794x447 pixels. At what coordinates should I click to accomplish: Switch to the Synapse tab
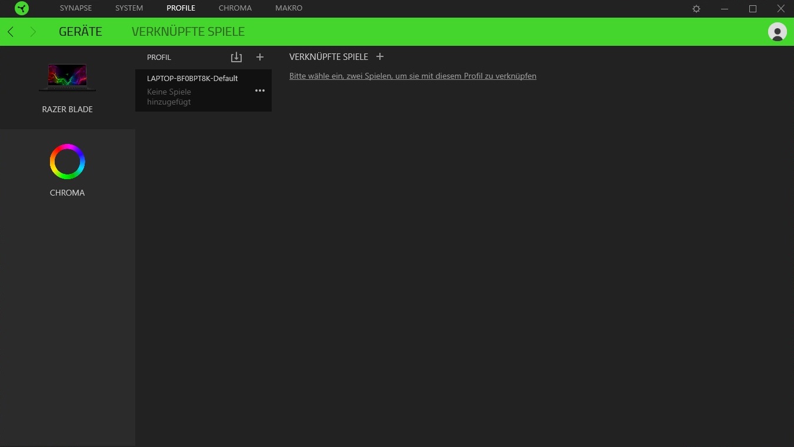click(x=76, y=8)
